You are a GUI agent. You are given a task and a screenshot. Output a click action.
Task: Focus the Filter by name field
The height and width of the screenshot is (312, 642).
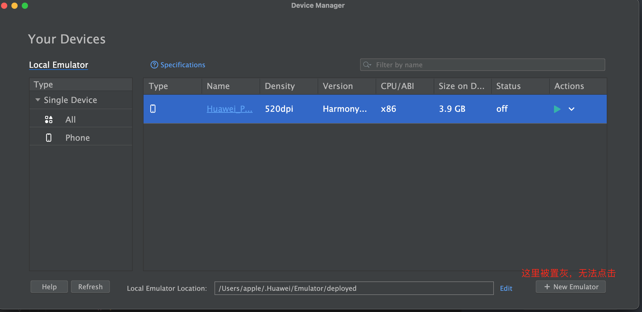[487, 65]
